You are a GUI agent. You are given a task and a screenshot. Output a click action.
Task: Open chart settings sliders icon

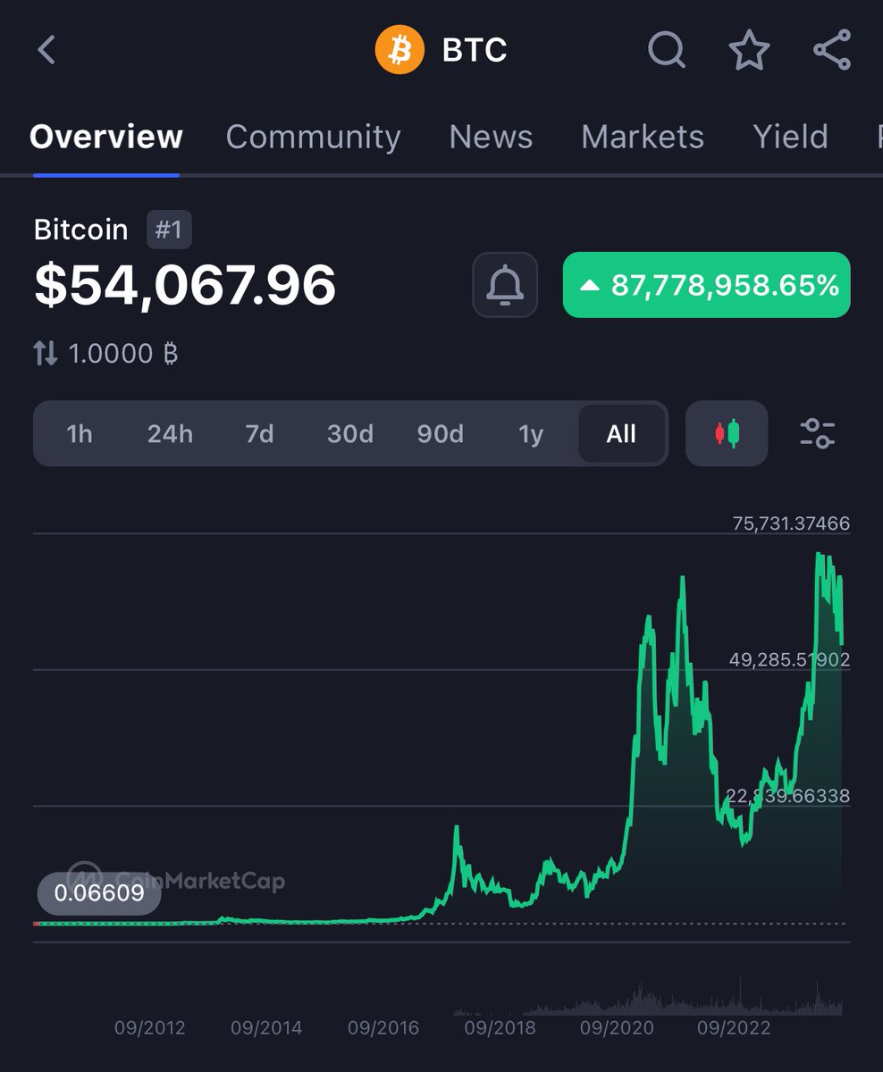pyautogui.click(x=817, y=433)
